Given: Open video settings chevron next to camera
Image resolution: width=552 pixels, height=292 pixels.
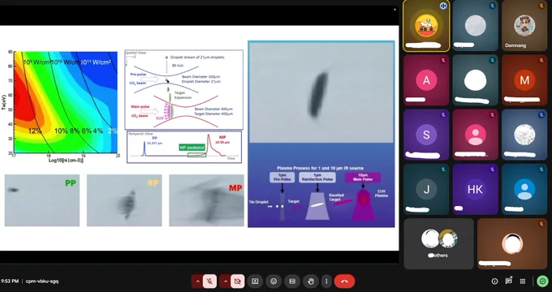Looking at the screenshot, I should (226, 281).
